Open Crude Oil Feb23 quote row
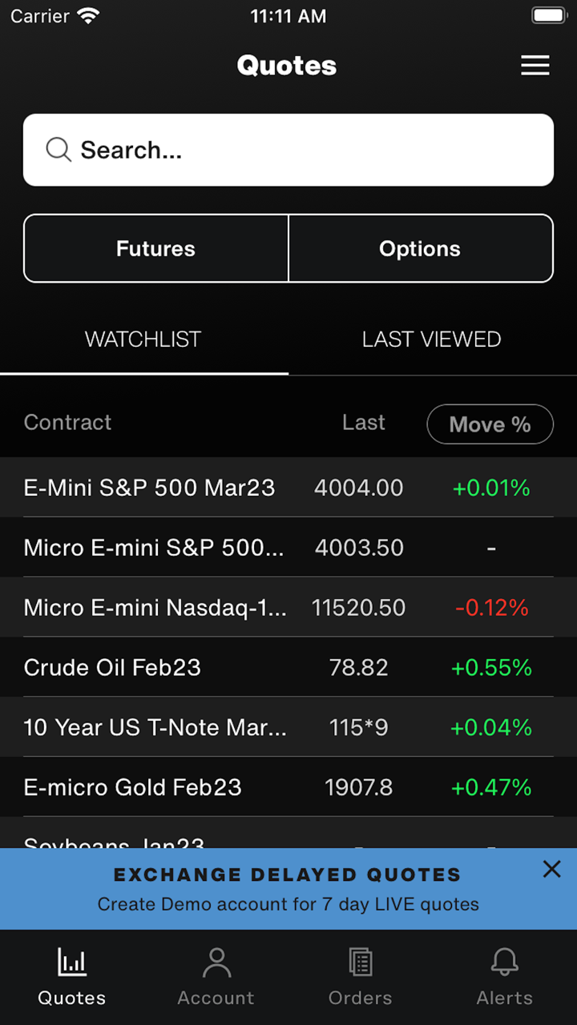This screenshot has height=1025, width=577. click(112, 668)
